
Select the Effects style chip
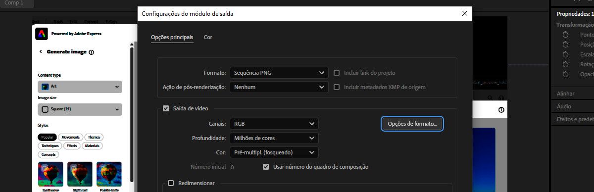[72, 146]
